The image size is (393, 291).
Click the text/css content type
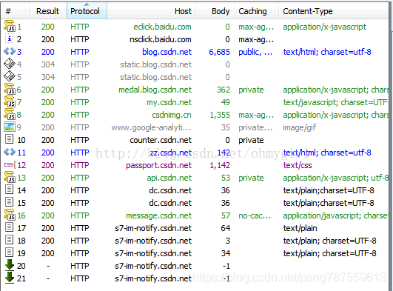(298, 165)
